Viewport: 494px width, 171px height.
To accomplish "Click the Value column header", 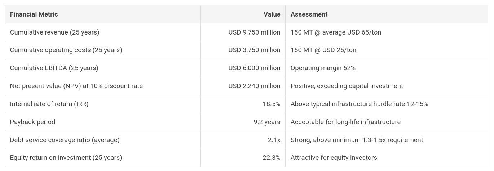I will [x=272, y=14].
